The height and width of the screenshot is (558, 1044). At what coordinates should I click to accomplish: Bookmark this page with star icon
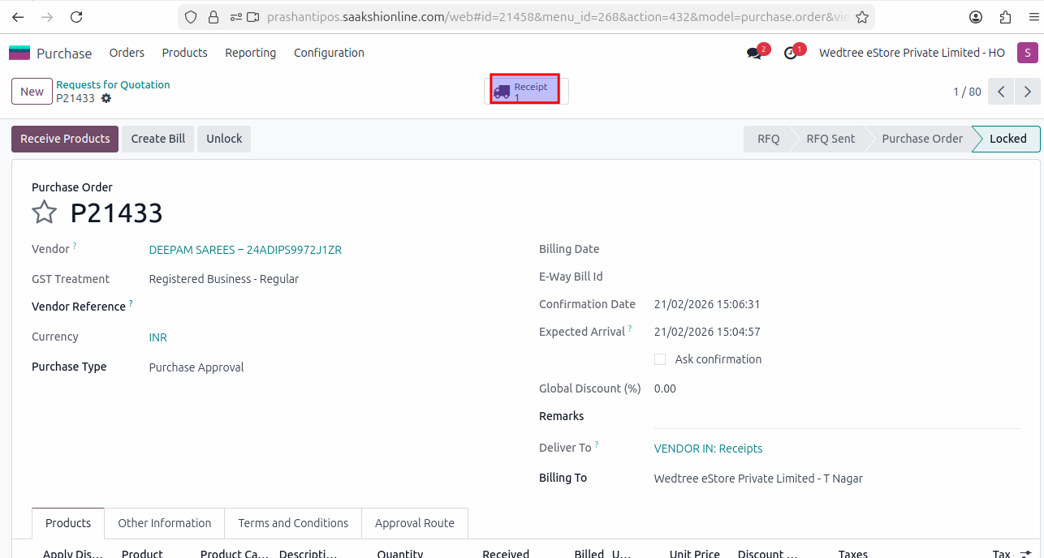(862, 17)
